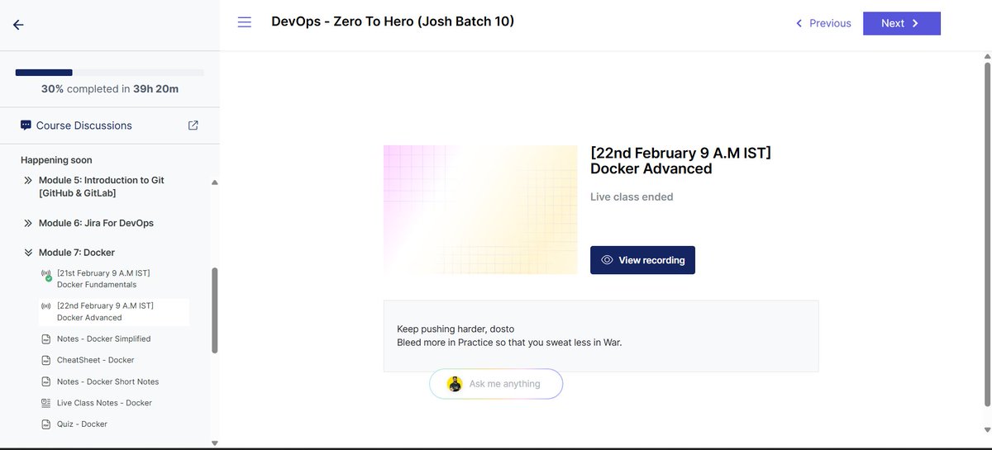Open 21st February Docker Fundamentals lesson
Screen dimensions: 992x450
[103, 278]
